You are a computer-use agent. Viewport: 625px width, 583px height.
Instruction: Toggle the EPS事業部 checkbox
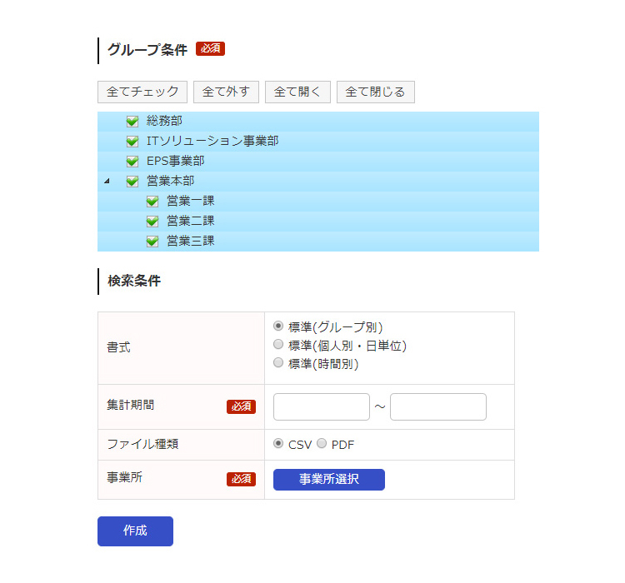132,161
